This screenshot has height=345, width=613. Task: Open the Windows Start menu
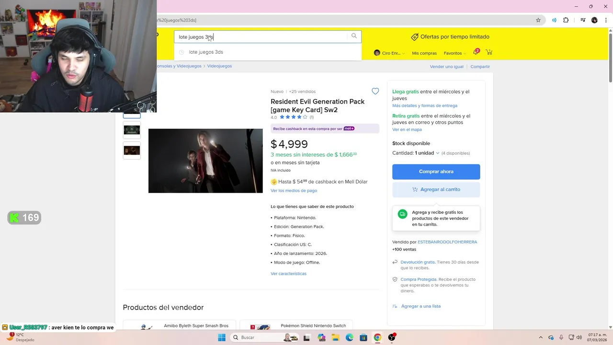click(x=222, y=337)
